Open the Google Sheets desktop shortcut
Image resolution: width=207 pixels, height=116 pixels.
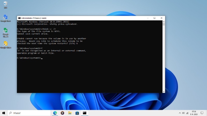(x=5, y=32)
